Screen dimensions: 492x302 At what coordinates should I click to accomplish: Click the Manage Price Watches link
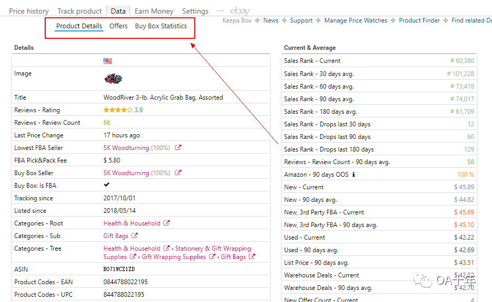tap(355, 20)
